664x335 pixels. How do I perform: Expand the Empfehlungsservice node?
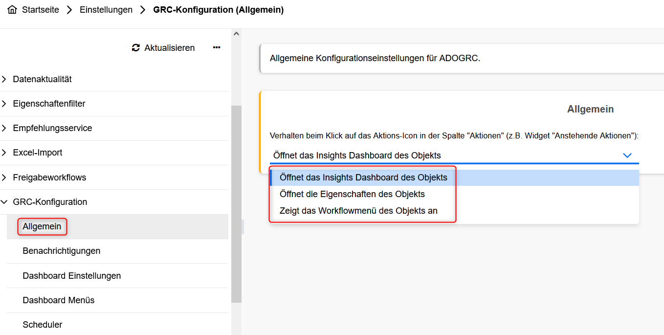coord(4,128)
